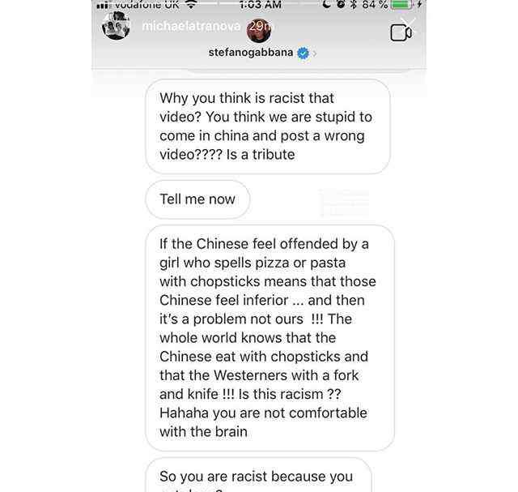Viewport: 518px width, 492px height.
Task: Tap the story progress bar
Action: click(x=259, y=3)
